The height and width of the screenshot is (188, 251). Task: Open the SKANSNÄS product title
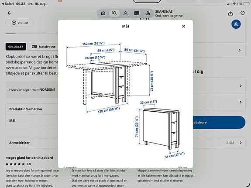click(164, 11)
